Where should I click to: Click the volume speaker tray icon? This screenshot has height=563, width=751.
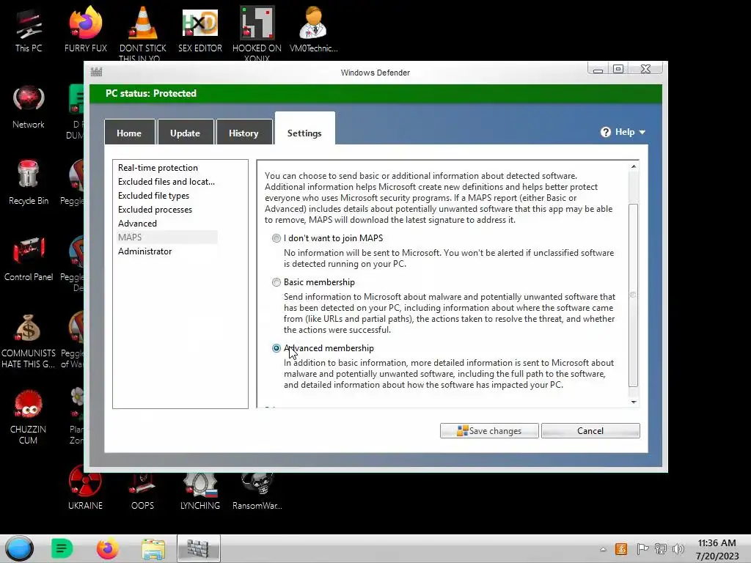coord(678,549)
